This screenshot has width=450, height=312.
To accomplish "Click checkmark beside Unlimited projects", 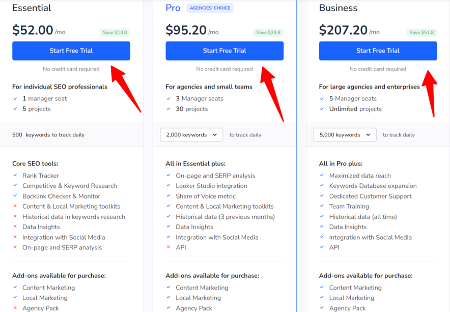I will click(x=322, y=109).
